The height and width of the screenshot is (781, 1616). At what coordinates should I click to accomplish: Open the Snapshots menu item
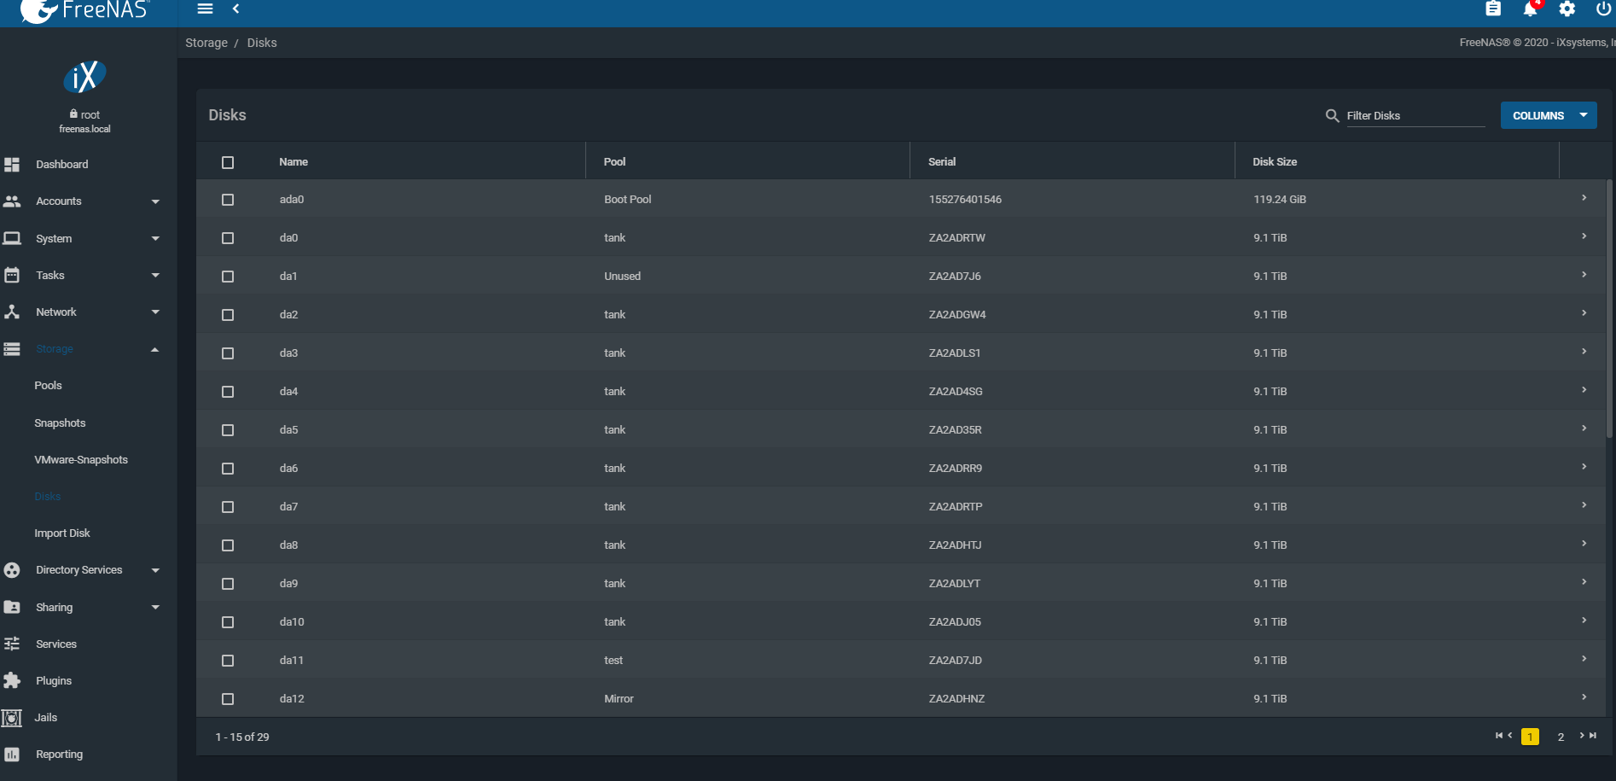point(60,423)
